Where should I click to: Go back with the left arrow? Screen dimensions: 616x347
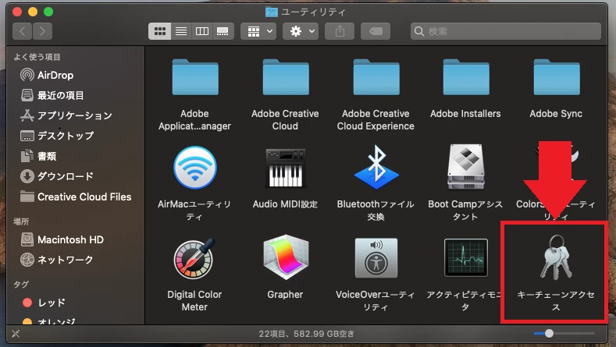tap(22, 31)
